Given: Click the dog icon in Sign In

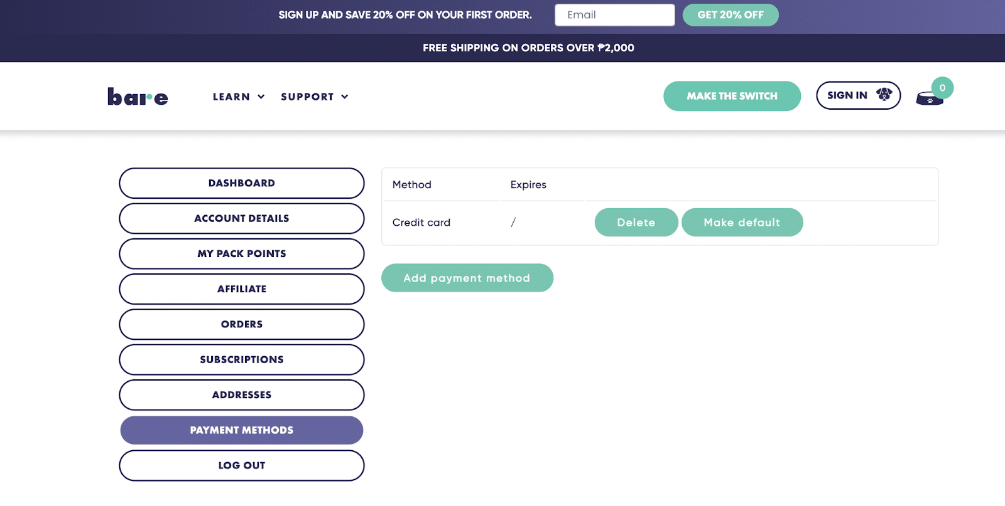Looking at the screenshot, I should click(884, 94).
